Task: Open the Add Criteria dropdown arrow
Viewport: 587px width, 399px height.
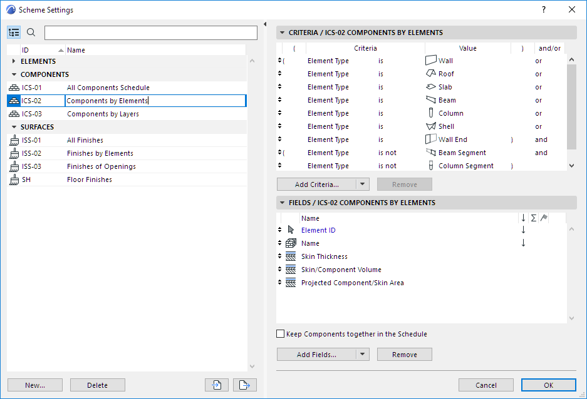Action: coord(362,184)
